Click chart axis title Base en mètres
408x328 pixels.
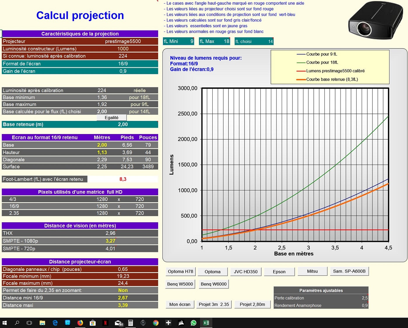tap(294, 254)
